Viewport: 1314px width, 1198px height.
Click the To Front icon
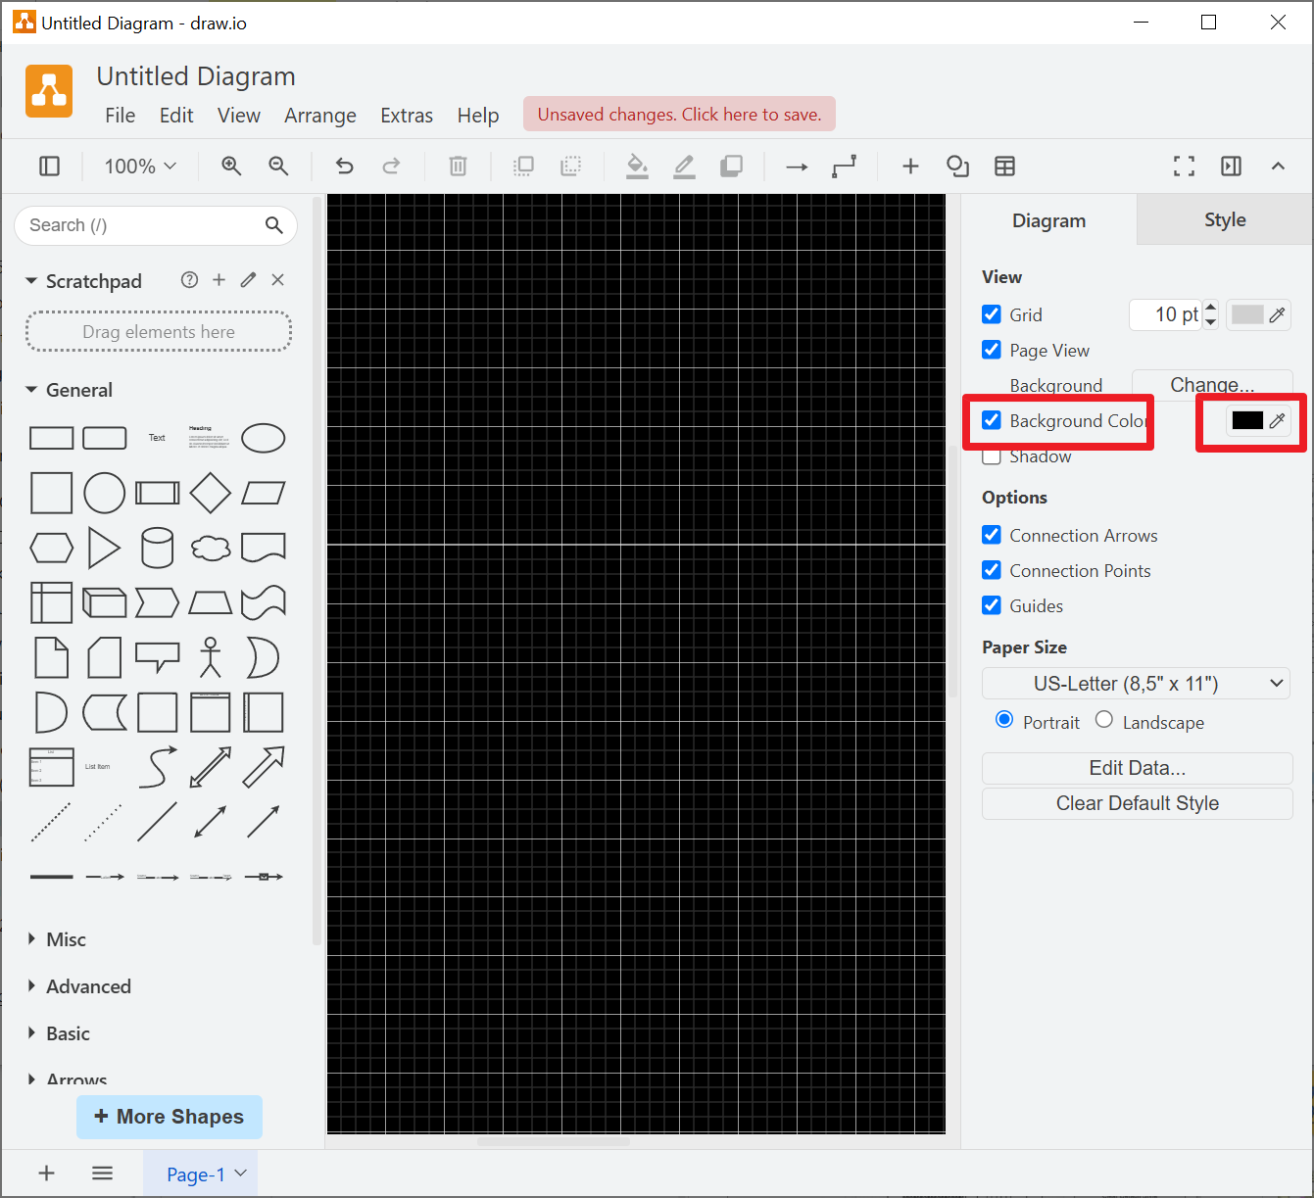[x=523, y=167]
